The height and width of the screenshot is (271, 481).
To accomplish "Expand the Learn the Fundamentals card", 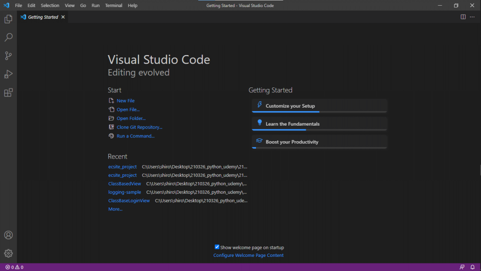I will pyautogui.click(x=319, y=124).
